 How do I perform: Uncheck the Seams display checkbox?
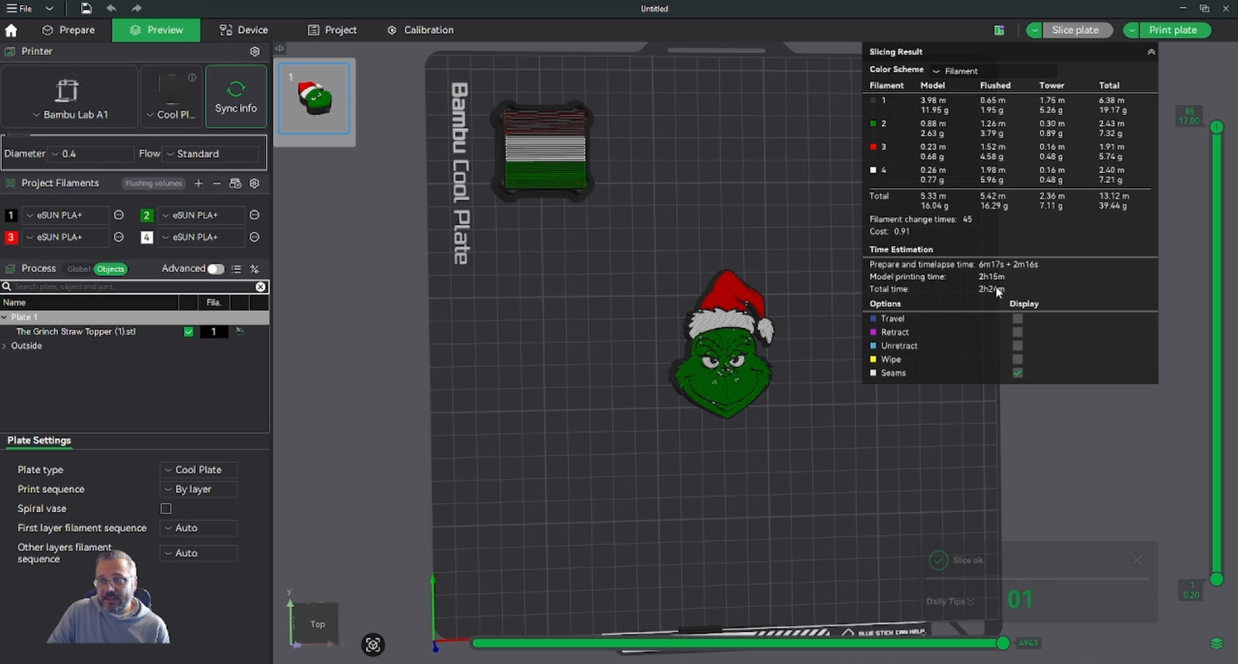(x=1017, y=373)
